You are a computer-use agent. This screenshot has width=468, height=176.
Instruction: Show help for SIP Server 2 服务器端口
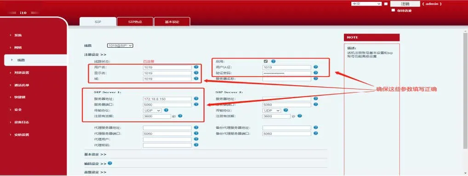point(316,104)
